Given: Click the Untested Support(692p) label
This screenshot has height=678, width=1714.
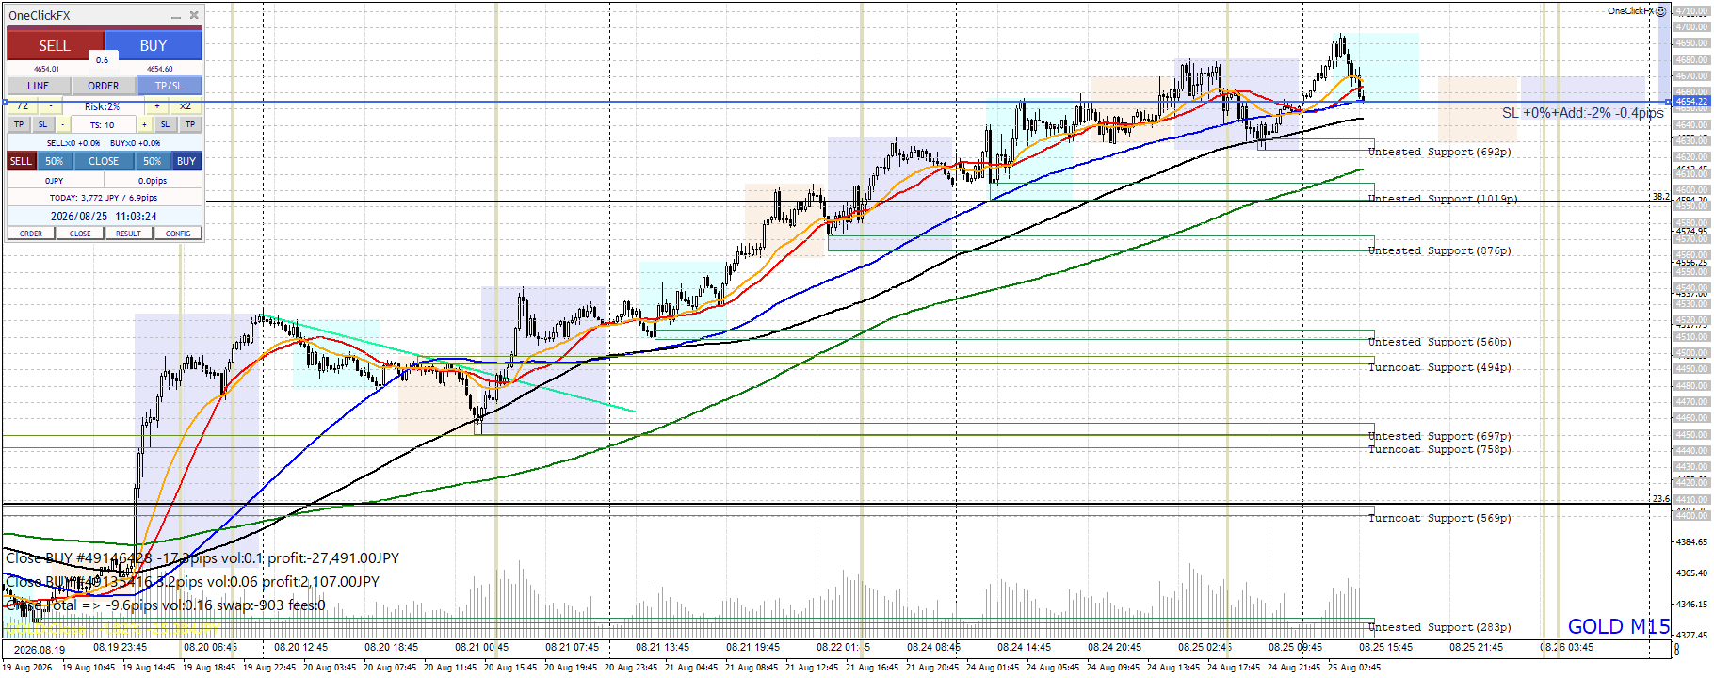Looking at the screenshot, I should (1439, 152).
